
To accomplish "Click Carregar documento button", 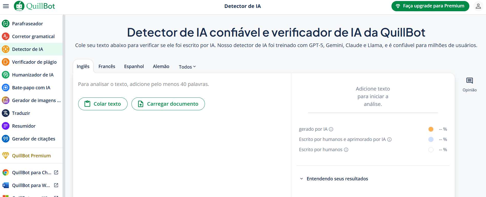I will pos(168,104).
